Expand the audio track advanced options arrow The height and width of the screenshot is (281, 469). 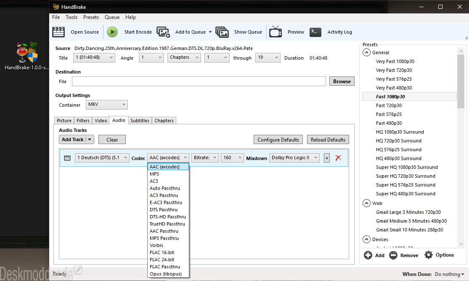click(x=327, y=158)
